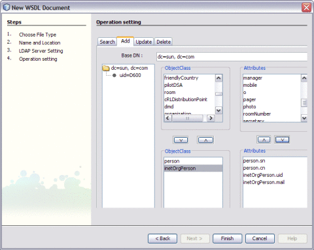Click Attributes list scrollbar thumb

[x=304, y=102]
